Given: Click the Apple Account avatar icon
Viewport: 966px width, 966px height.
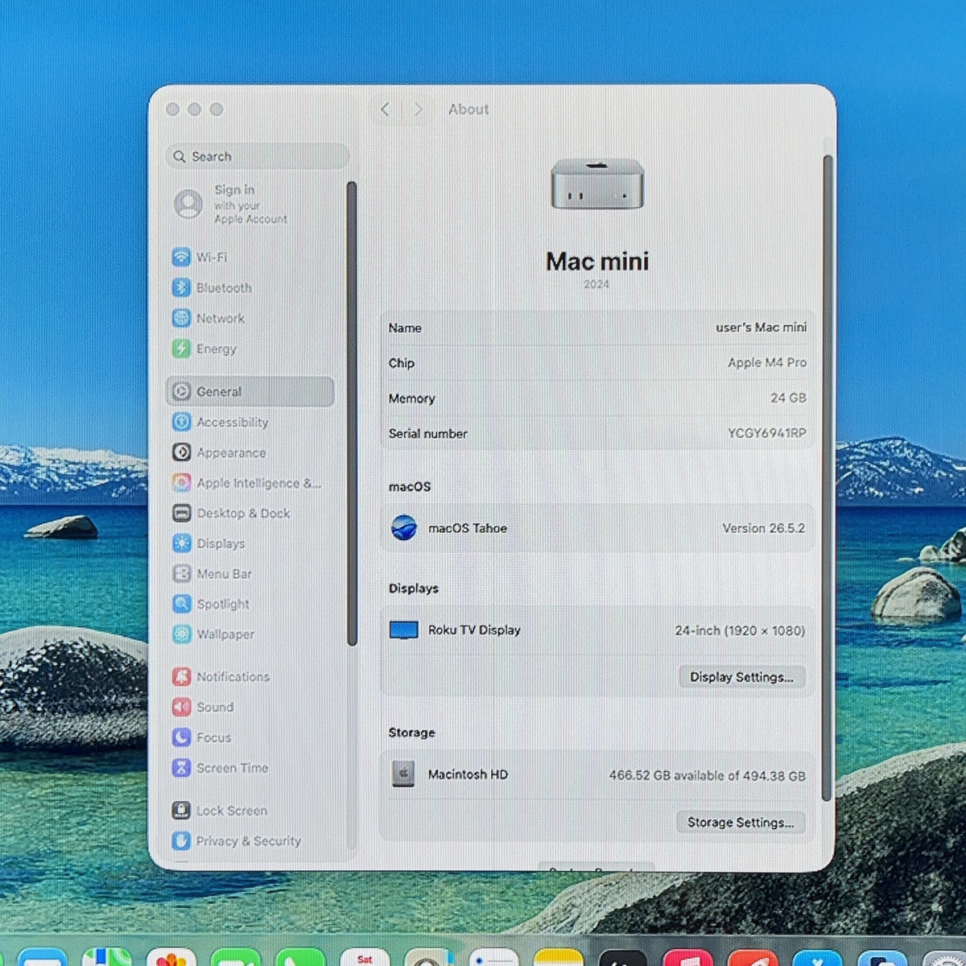Looking at the screenshot, I should pyautogui.click(x=188, y=204).
